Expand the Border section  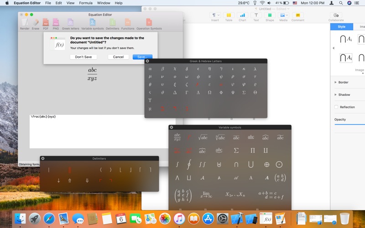pyautogui.click(x=336, y=83)
